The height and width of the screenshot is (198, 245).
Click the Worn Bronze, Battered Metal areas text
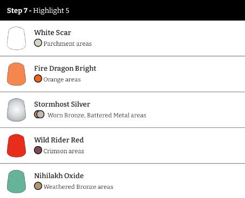[x=97, y=115]
